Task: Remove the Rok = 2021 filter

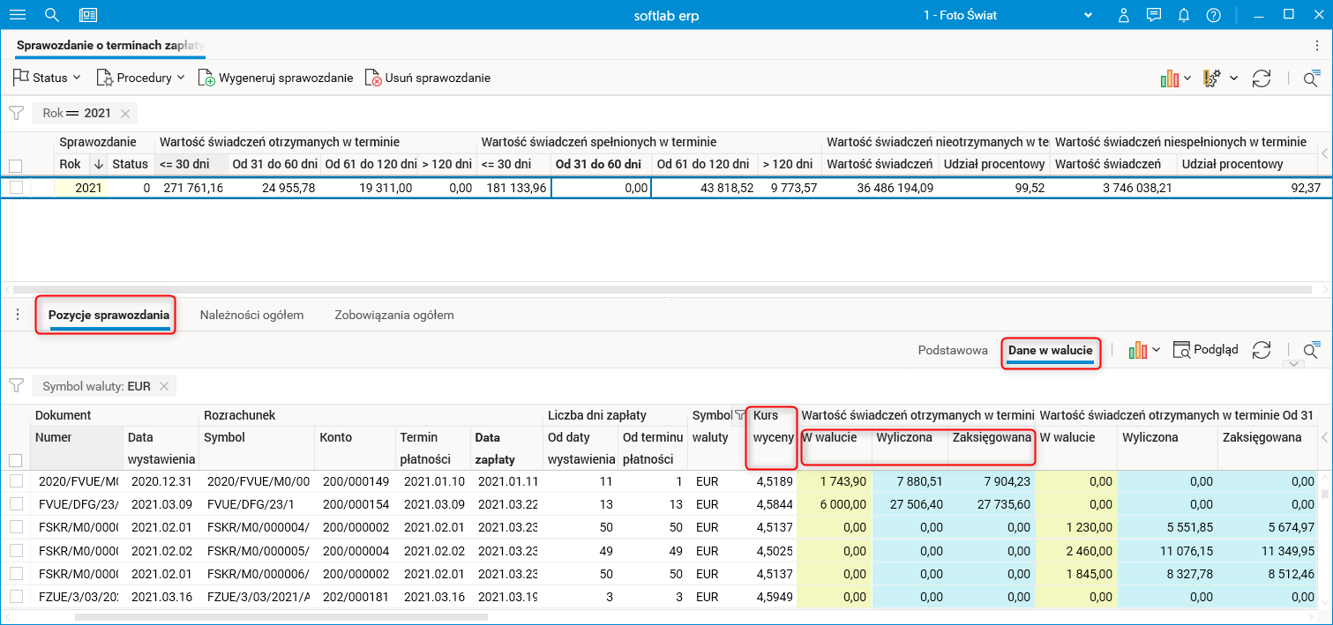Action: [x=125, y=113]
